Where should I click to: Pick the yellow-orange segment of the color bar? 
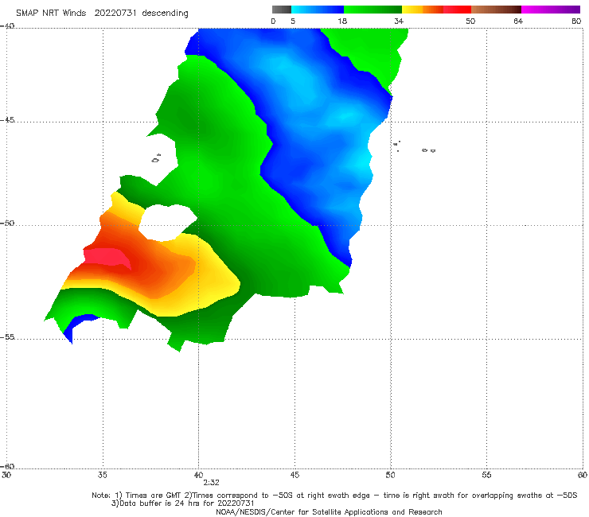[x=422, y=10]
